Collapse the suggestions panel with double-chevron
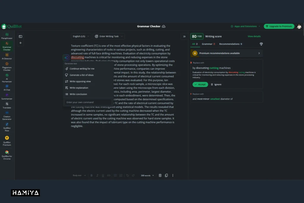Viewport: 304px width, 203px height. [184, 36]
